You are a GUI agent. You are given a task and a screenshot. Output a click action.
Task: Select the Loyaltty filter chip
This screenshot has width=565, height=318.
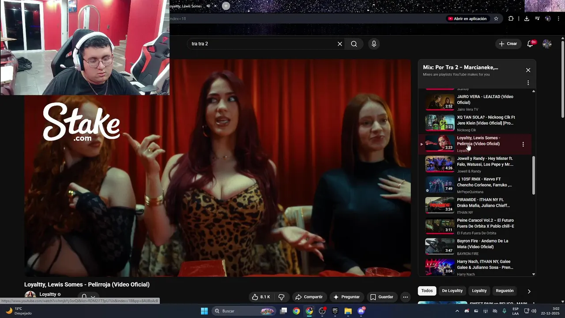[x=479, y=291]
